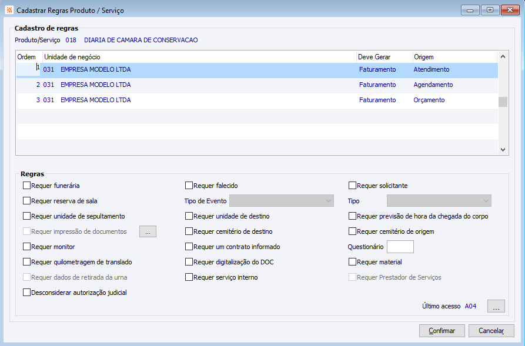Toggle Requer solicitante checkbox

pos(352,186)
